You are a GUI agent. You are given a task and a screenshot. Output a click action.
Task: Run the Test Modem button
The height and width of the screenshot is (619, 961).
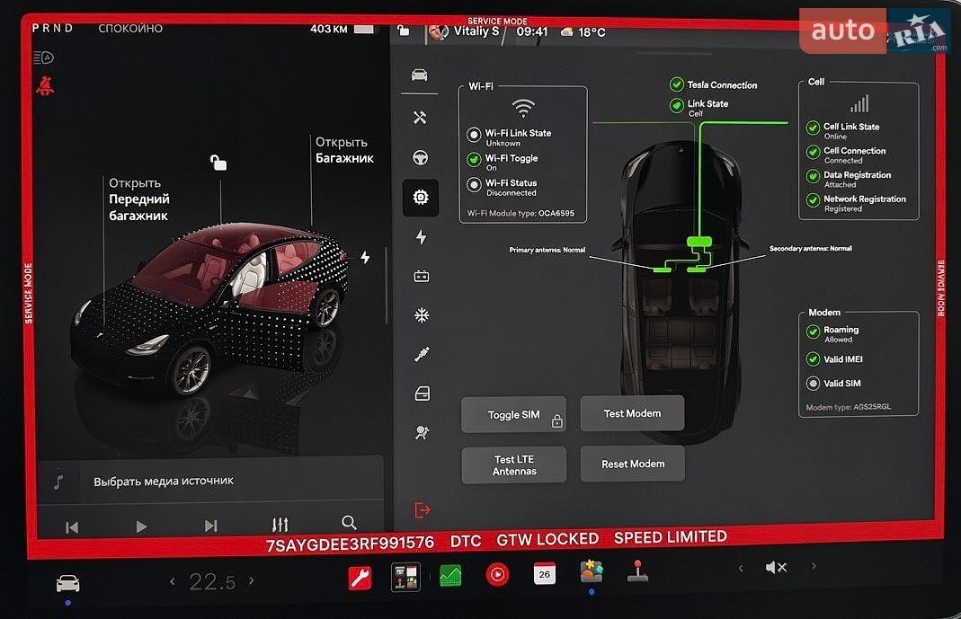coord(632,414)
